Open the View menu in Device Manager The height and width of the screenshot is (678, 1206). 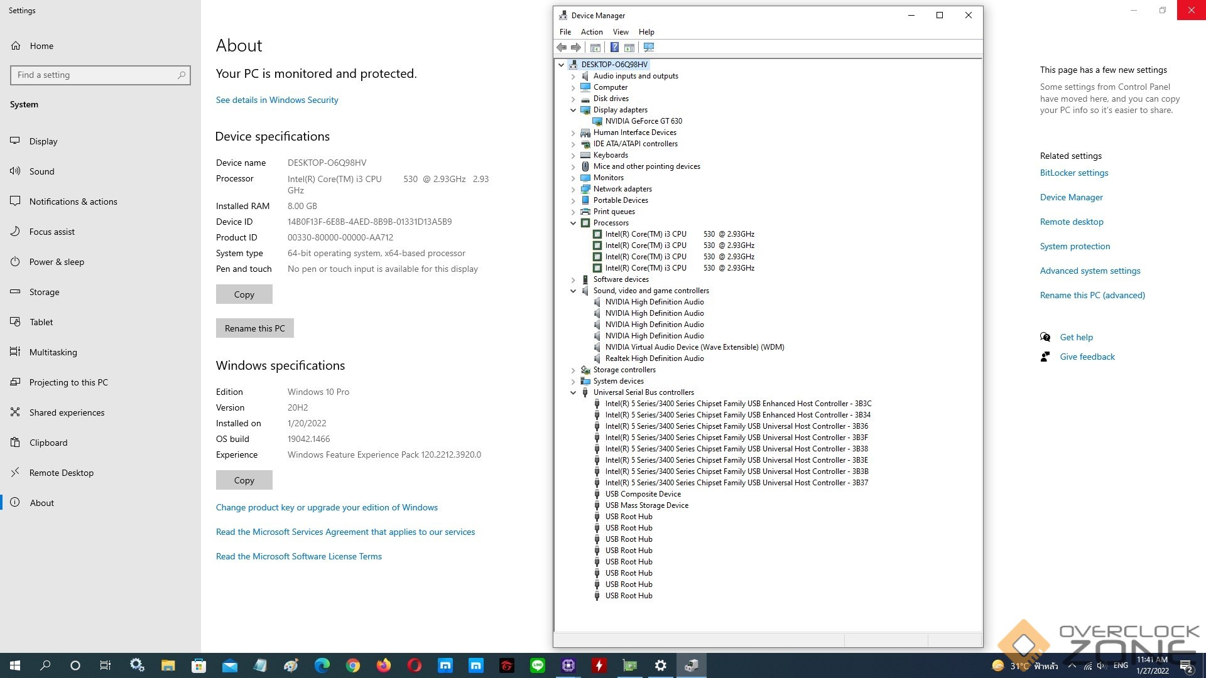coord(621,32)
